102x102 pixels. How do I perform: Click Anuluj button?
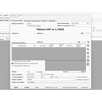(x=27, y=87)
